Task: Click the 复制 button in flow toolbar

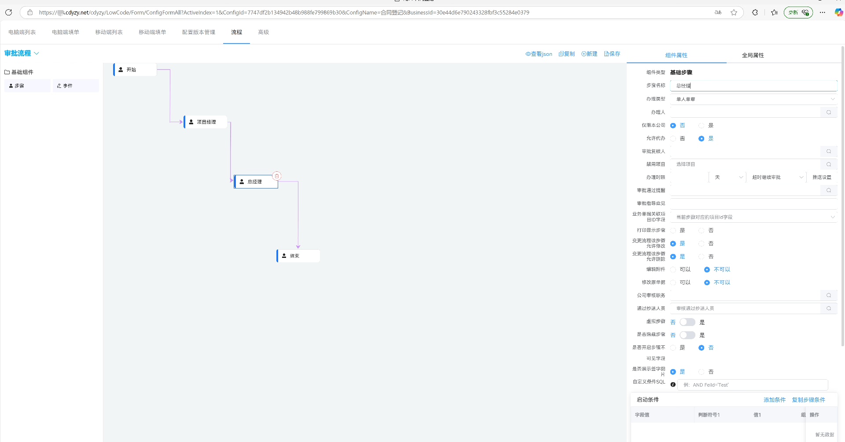Action: [567, 54]
